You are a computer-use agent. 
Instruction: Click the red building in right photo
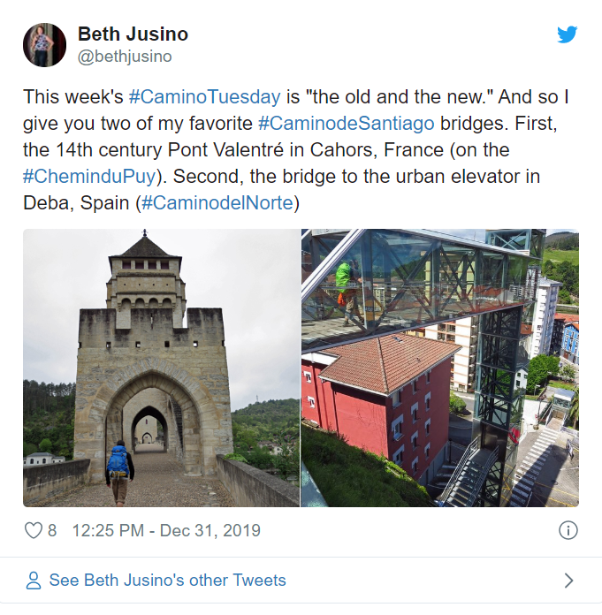(x=377, y=404)
